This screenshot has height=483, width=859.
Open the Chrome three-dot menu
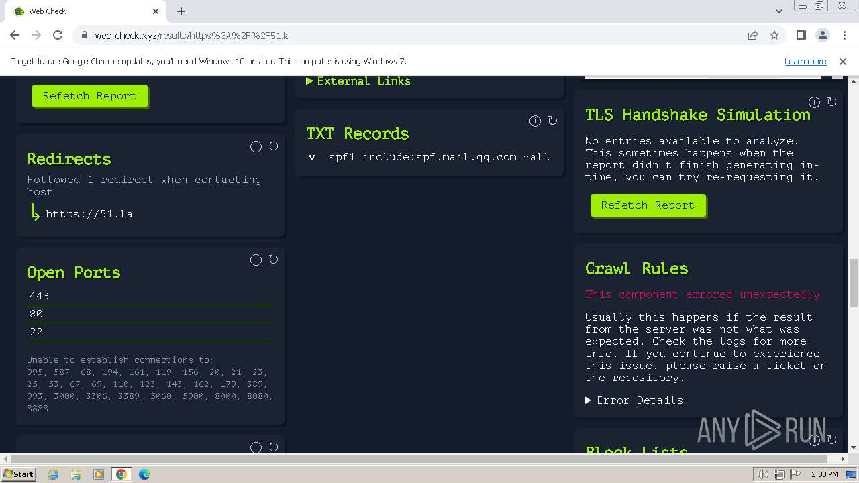843,35
